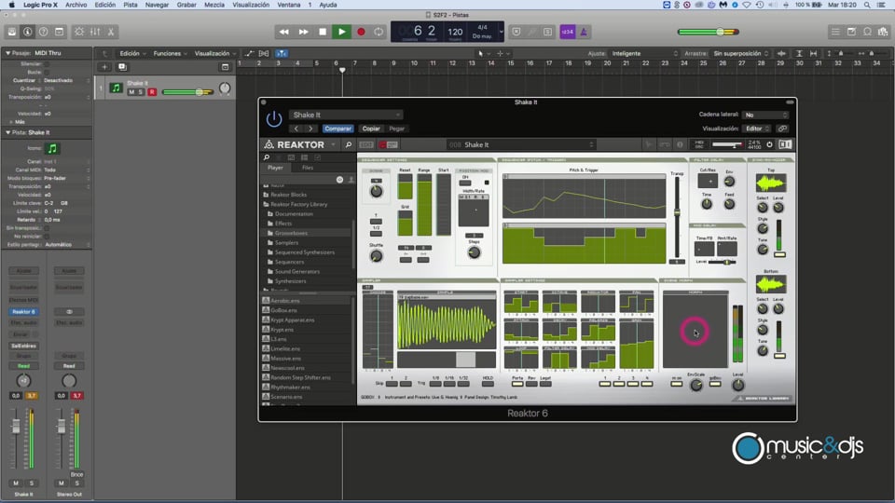Image resolution: width=895 pixels, height=503 pixels.
Task: Click the Copiar button
Action: (371, 129)
